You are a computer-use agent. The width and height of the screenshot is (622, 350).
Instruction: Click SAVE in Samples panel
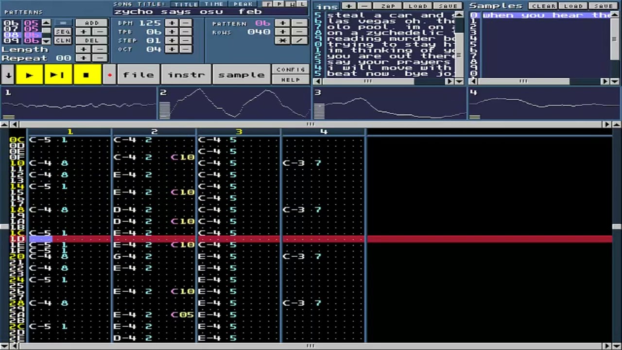(603, 6)
